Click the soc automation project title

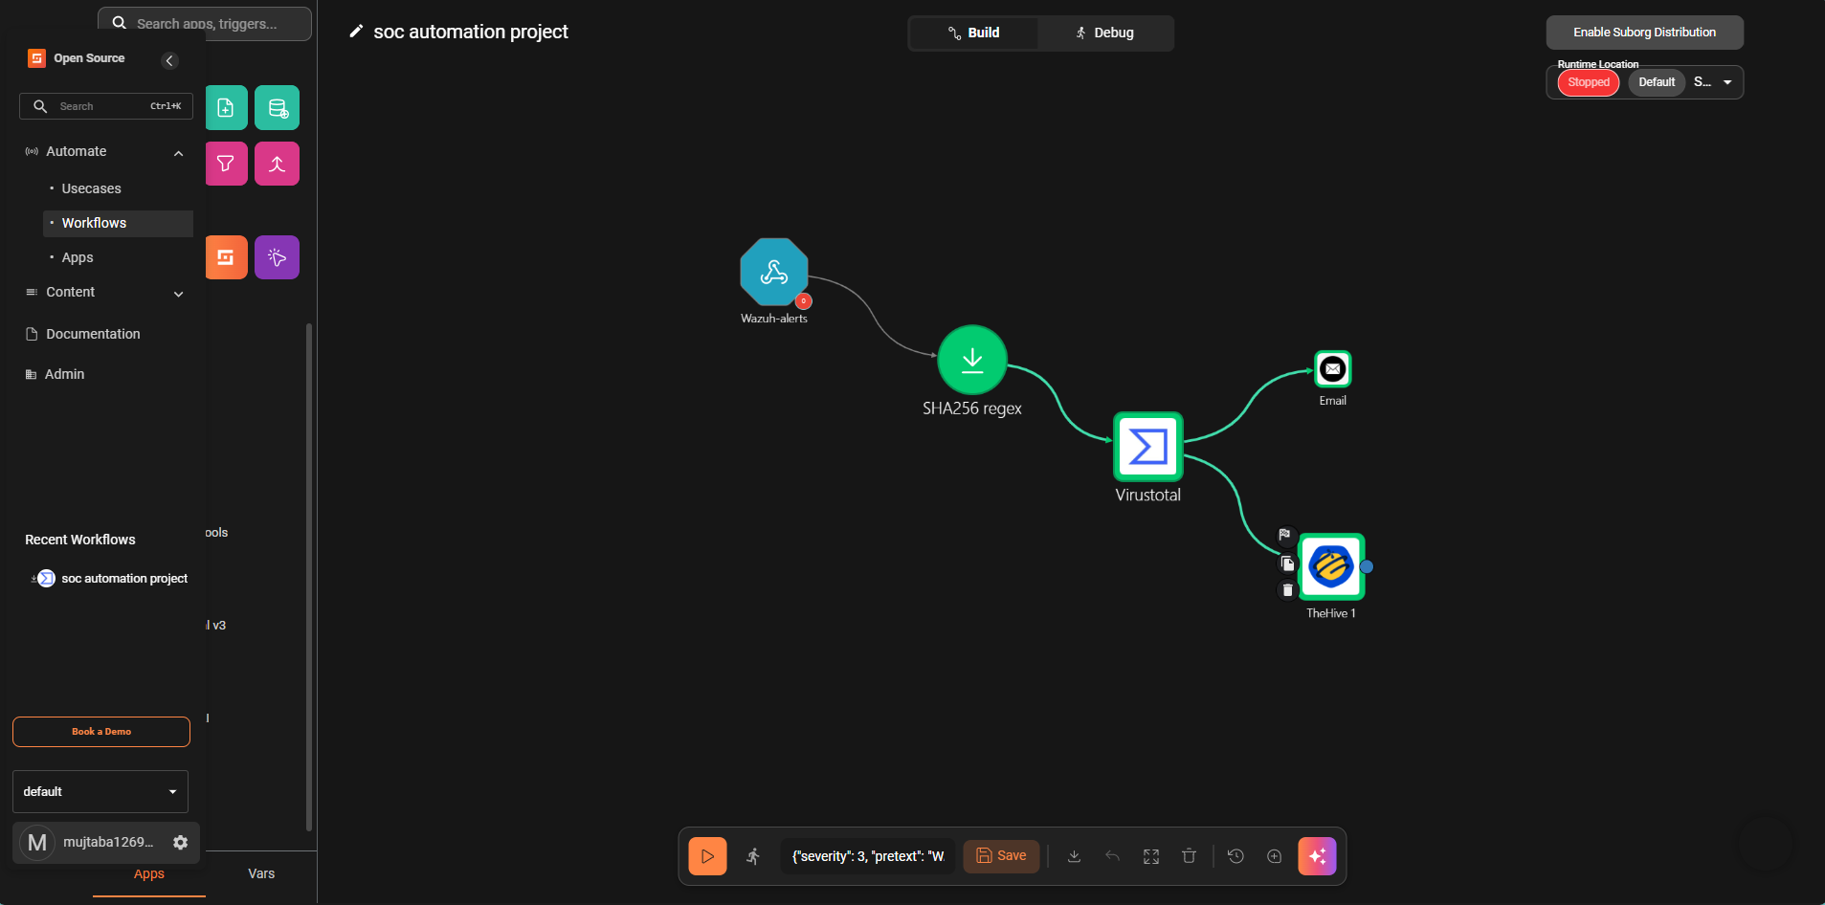471,32
